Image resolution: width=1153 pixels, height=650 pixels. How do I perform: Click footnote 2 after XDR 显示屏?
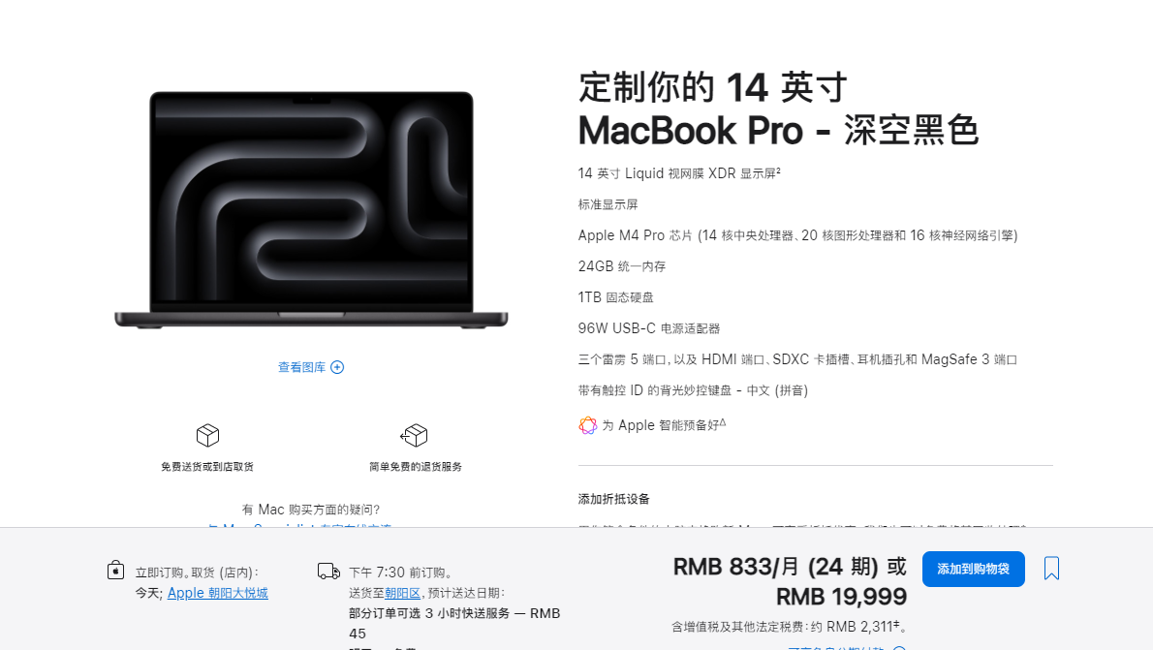point(778,170)
